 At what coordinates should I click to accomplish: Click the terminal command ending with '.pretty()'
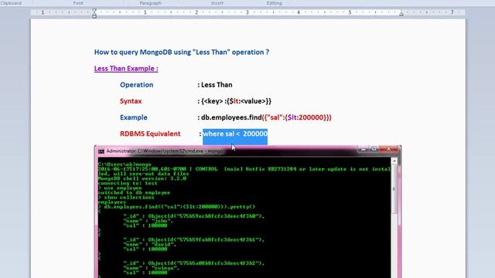coord(177,207)
